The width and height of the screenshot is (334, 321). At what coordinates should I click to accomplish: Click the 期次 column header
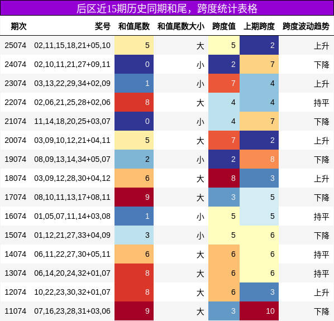click(18, 26)
